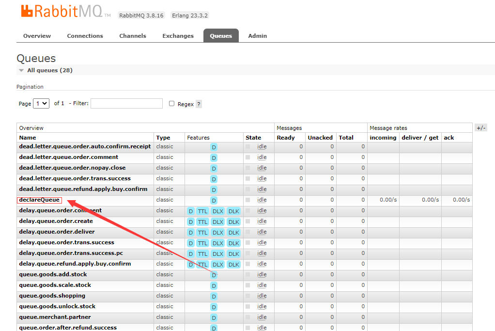Open queue.merchant.partner queue
The height and width of the screenshot is (331, 495).
[x=55, y=317]
